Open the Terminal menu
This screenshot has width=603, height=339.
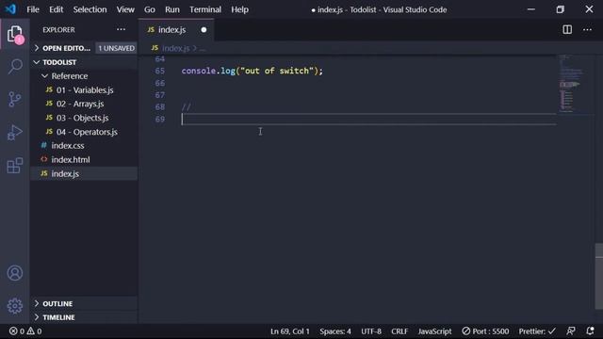(205, 9)
